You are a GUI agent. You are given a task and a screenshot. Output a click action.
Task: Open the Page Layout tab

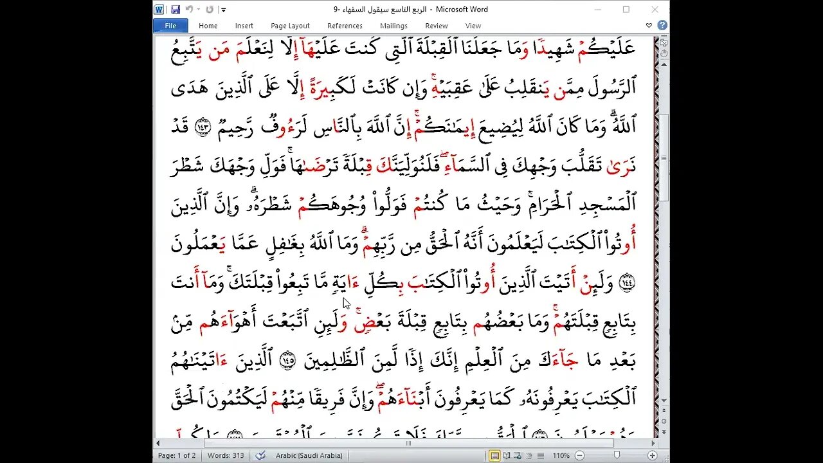290,26
